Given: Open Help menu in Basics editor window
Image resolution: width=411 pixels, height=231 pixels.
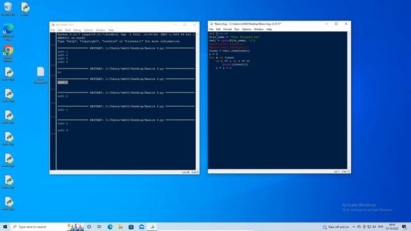Looking at the screenshot, I should tap(269, 30).
